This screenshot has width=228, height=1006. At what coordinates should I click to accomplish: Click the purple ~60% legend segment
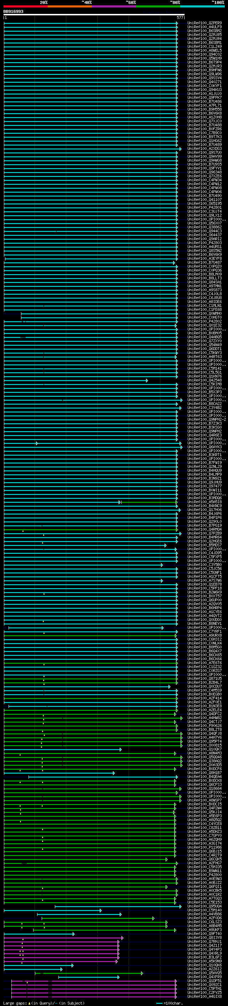point(114,6)
